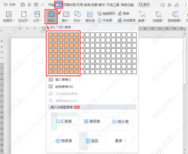188x154 pixels.
Task: Click the 截屏 screenshot icon
Action: tap(143, 14)
